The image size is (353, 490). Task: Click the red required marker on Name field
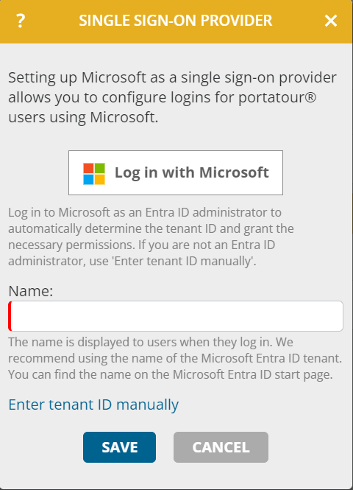pos(10,316)
